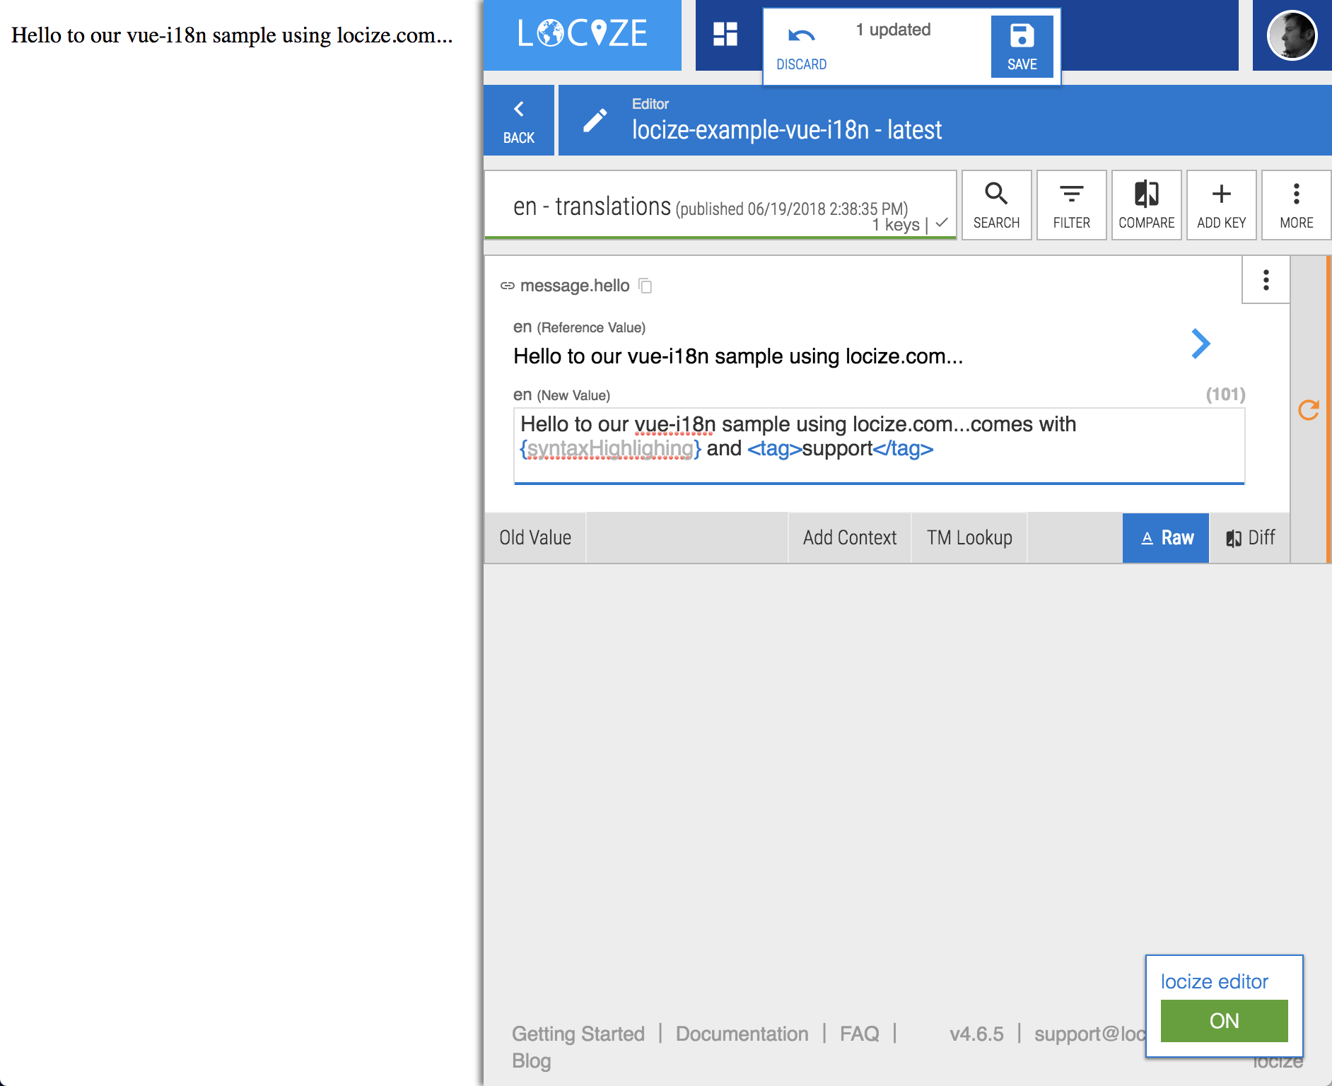This screenshot has height=1086, width=1332.
Task: Open the MORE toolbar menu
Action: pyautogui.click(x=1296, y=205)
